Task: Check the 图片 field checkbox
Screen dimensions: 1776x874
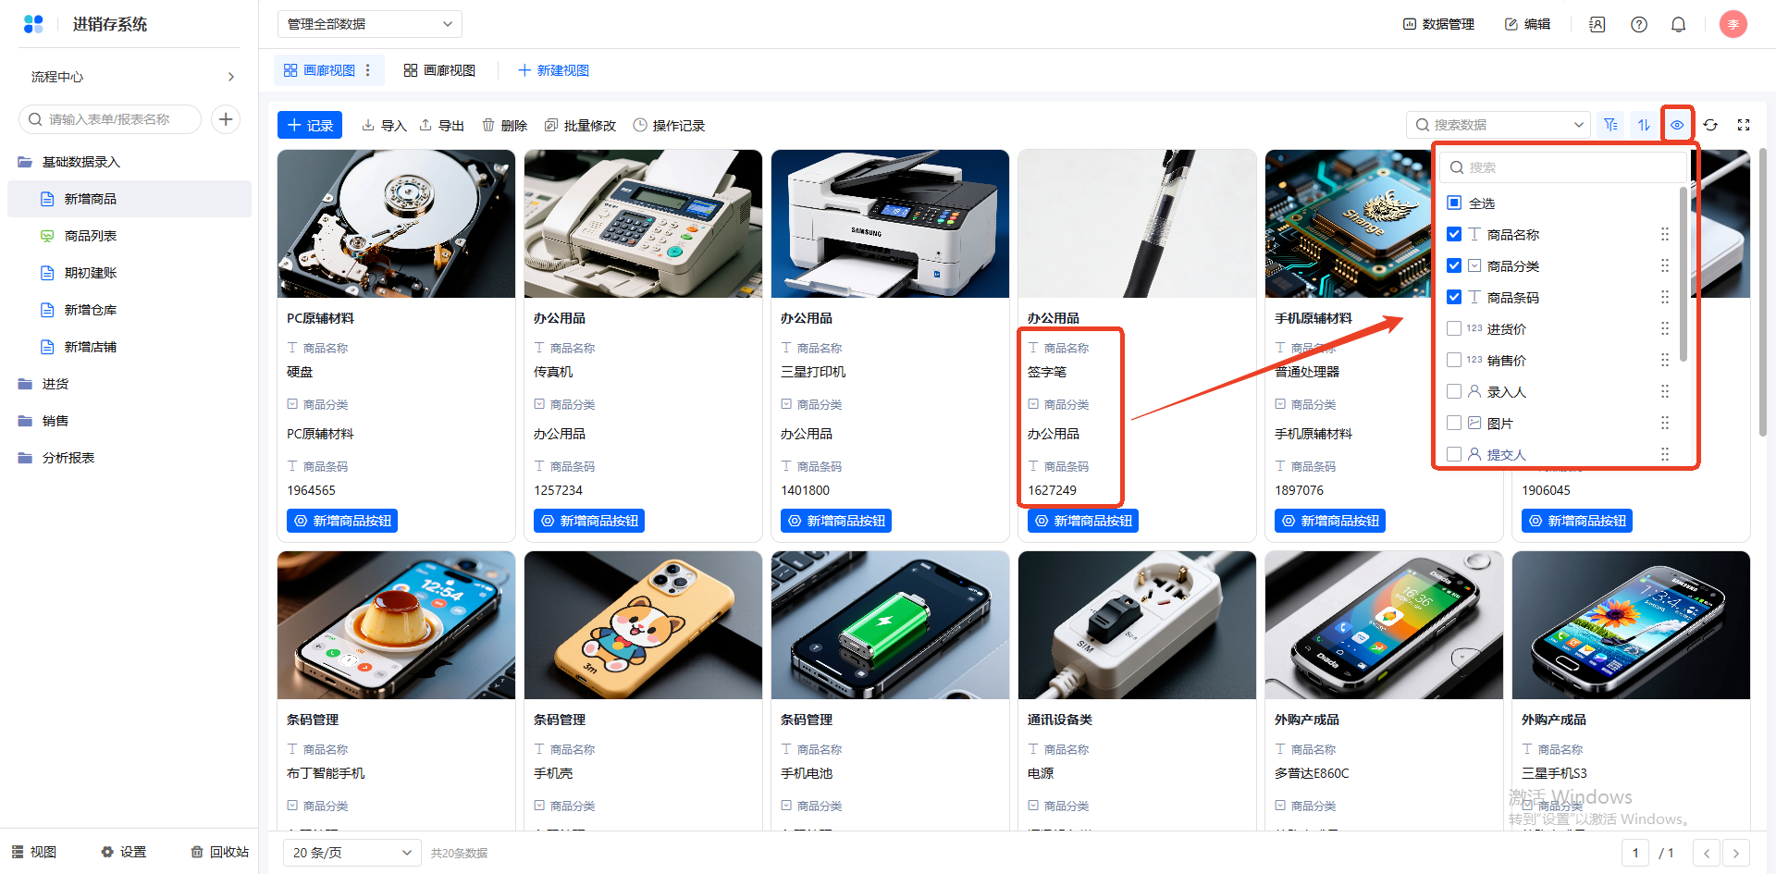Action: point(1454,424)
